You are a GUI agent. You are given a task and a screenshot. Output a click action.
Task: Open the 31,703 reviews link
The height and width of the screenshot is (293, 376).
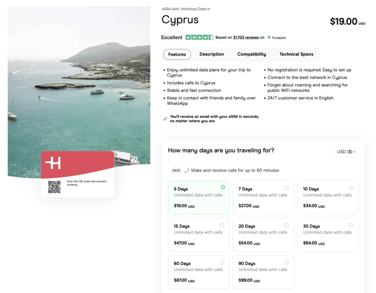tap(245, 38)
